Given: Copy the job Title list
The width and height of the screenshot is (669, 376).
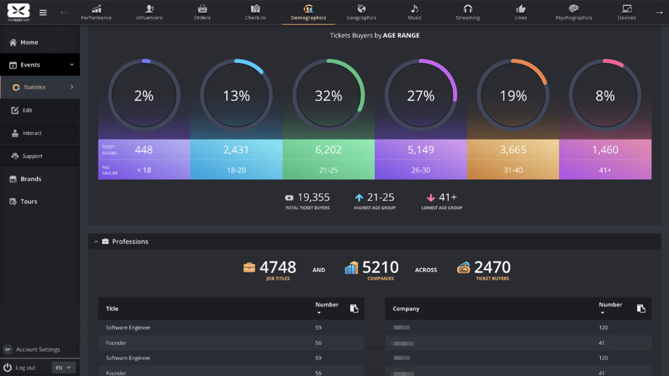Looking at the screenshot, I should point(354,308).
